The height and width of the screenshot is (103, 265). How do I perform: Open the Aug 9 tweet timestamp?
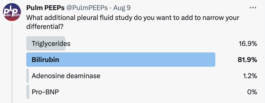122,8
